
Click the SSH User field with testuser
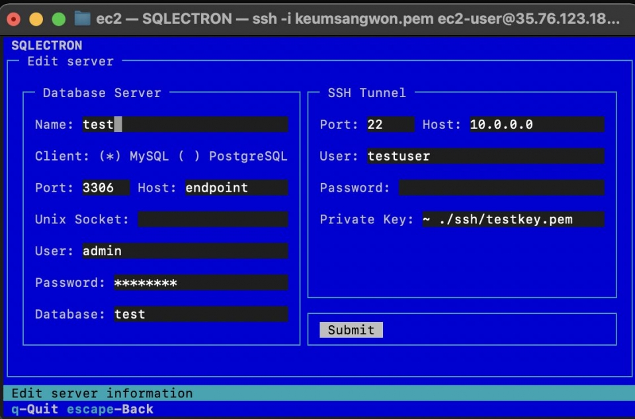point(486,156)
